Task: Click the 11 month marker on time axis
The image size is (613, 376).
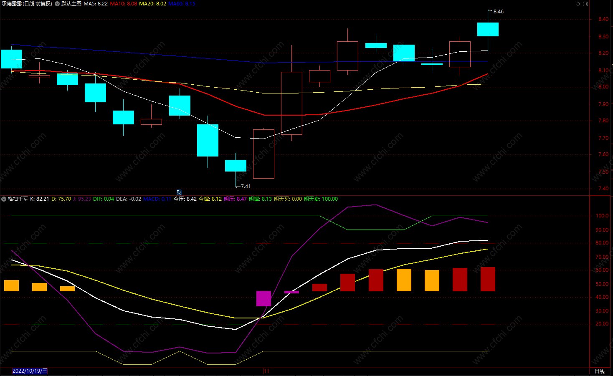Action: (266, 371)
